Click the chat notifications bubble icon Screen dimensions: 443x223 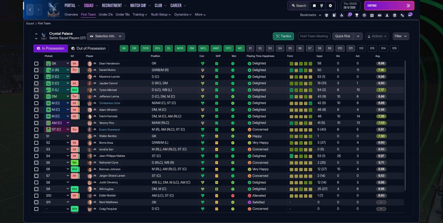(410, 15)
